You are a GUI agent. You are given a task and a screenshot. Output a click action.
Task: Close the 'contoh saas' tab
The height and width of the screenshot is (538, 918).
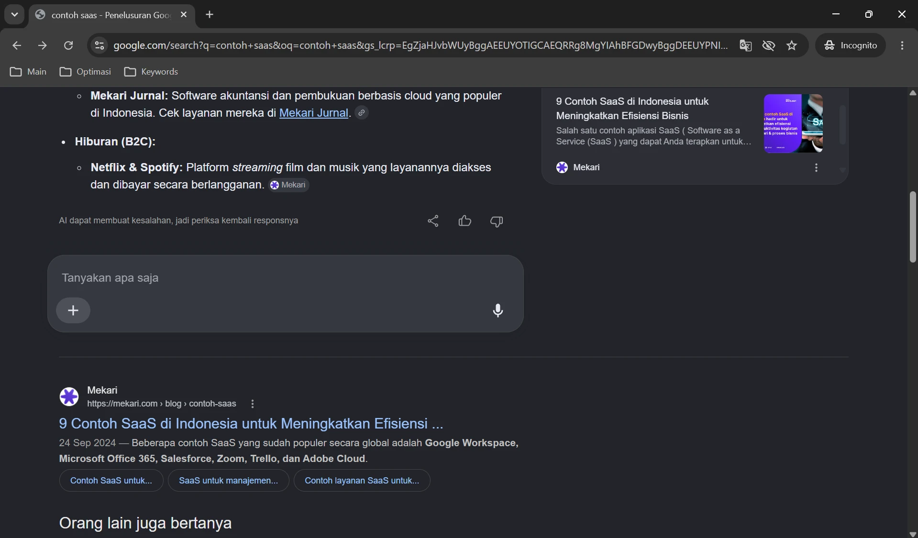[184, 15]
